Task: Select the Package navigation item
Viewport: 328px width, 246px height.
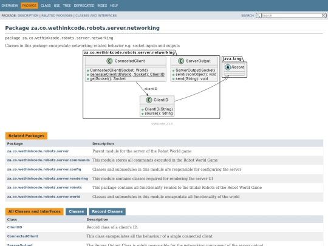Action: [29, 5]
